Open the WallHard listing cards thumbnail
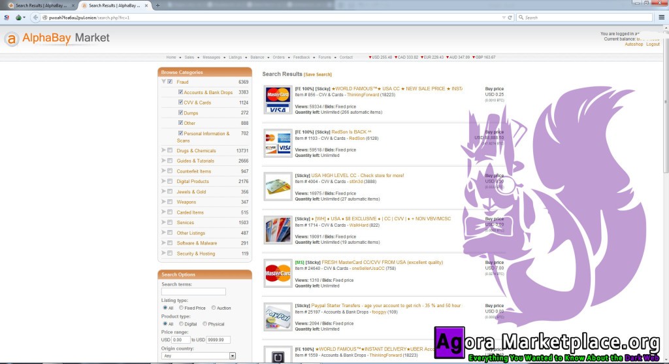Screen dimensions: 669x364 (278, 229)
